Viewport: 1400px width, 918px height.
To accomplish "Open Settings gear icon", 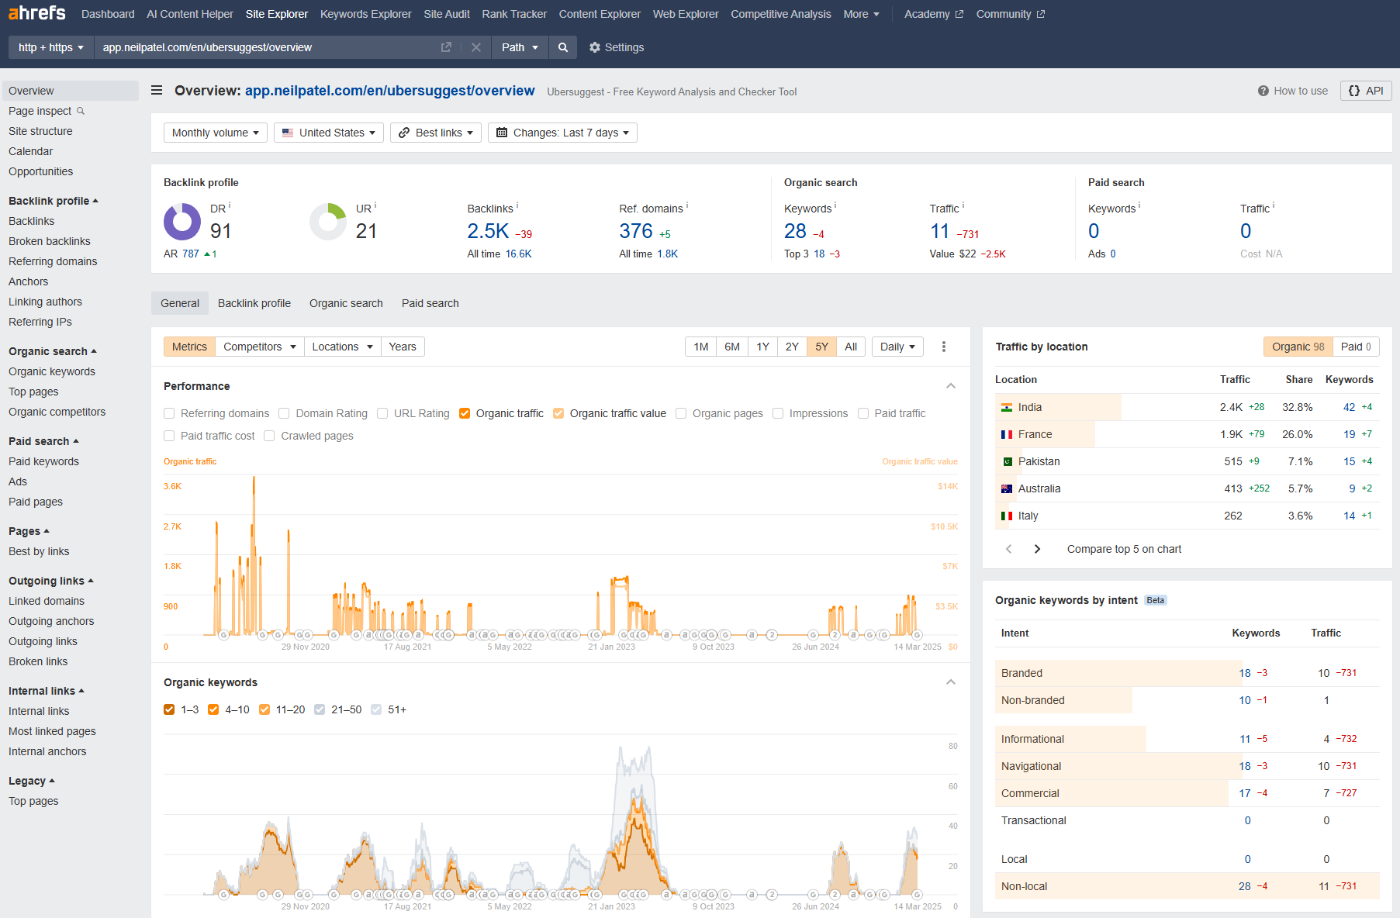I will (595, 47).
